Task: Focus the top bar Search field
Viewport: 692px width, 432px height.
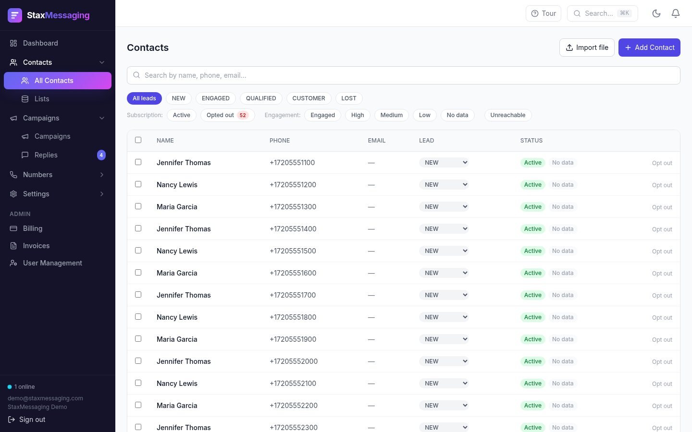Action: (x=603, y=13)
